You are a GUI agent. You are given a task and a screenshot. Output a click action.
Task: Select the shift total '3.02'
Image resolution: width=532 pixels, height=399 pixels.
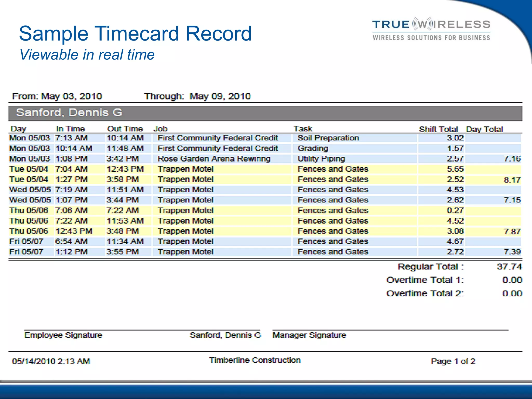tap(455, 138)
